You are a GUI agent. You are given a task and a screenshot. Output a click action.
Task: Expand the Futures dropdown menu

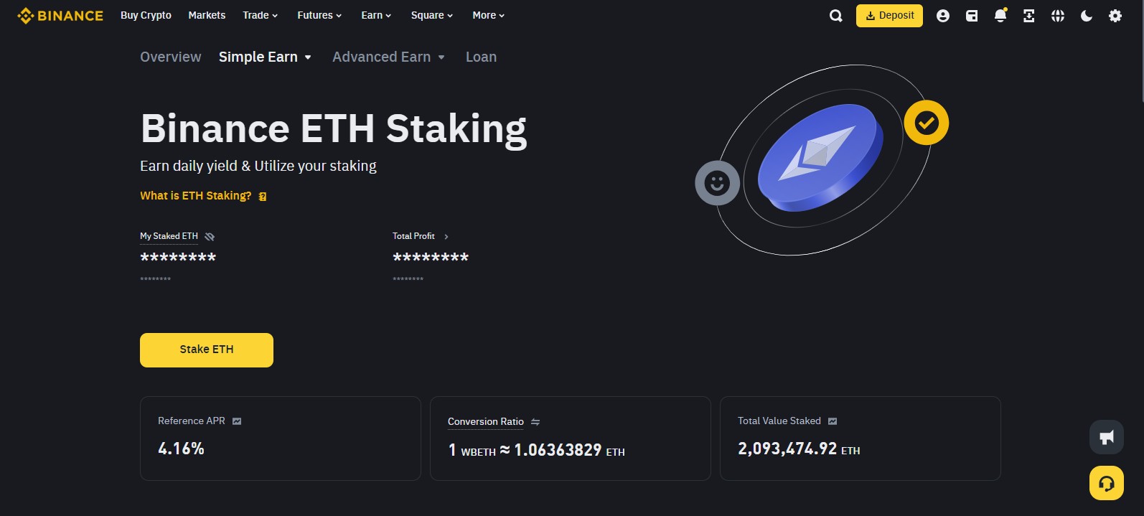click(319, 15)
